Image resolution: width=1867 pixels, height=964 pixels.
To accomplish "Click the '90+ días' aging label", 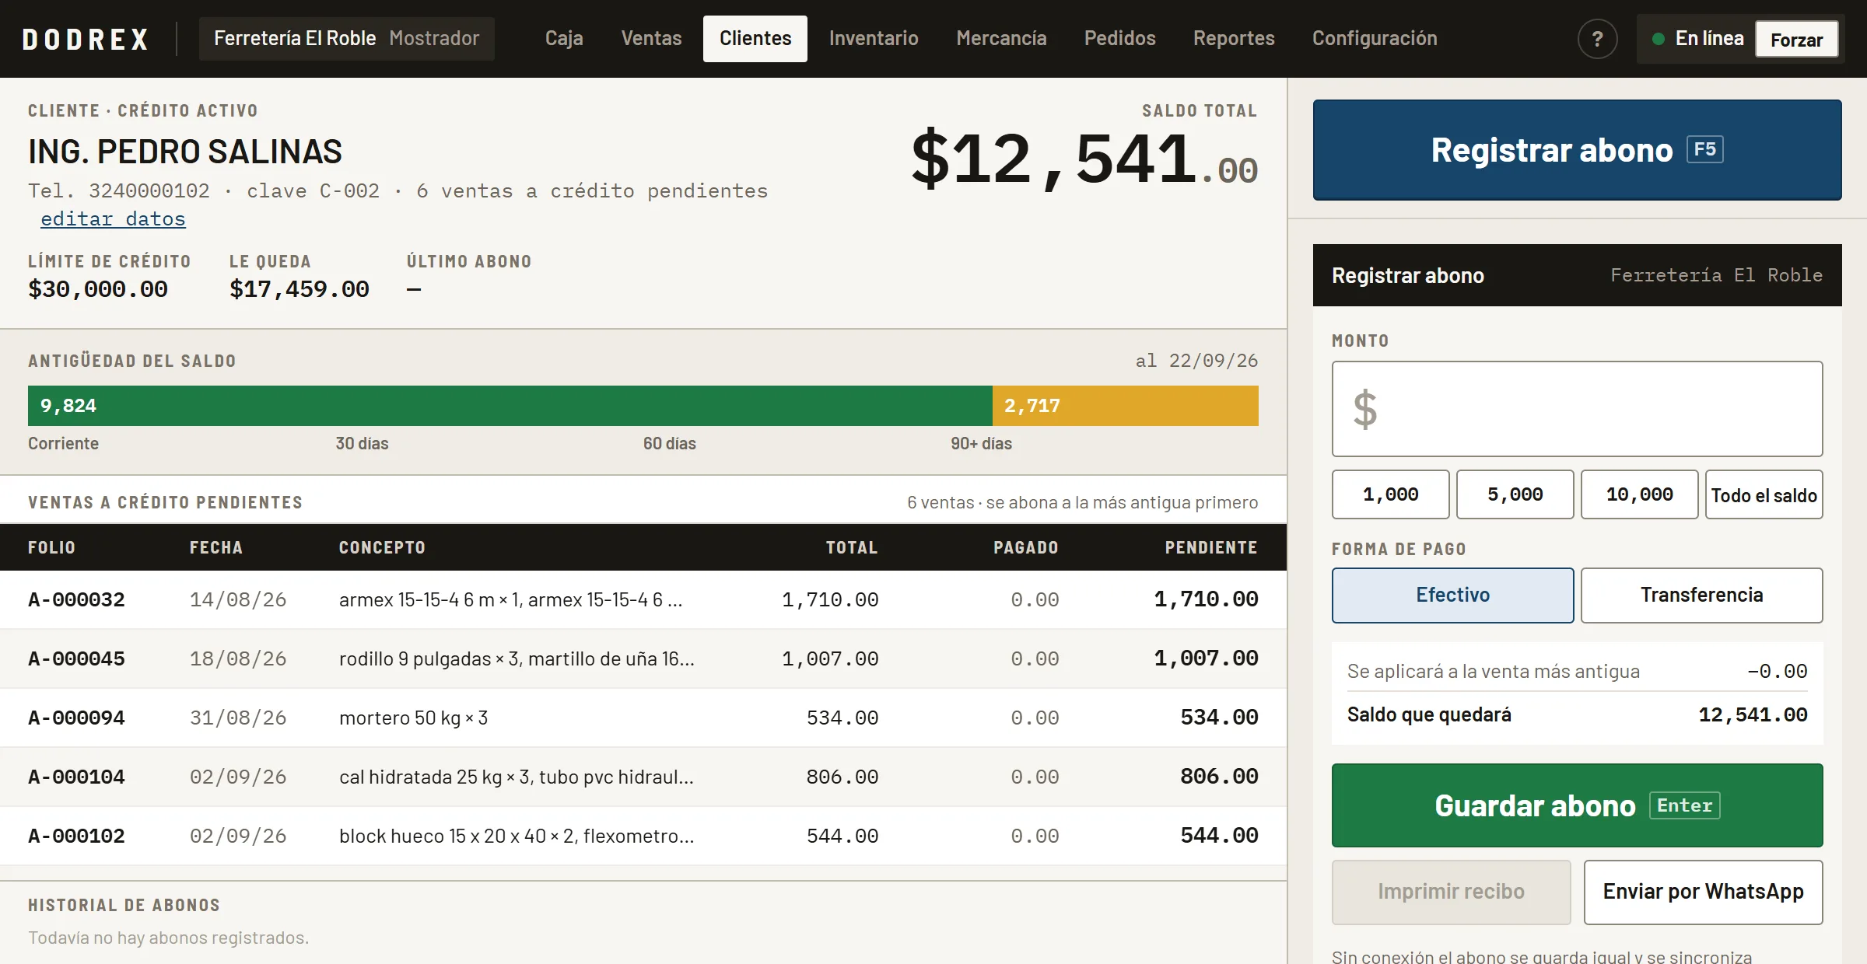I will [x=982, y=444].
